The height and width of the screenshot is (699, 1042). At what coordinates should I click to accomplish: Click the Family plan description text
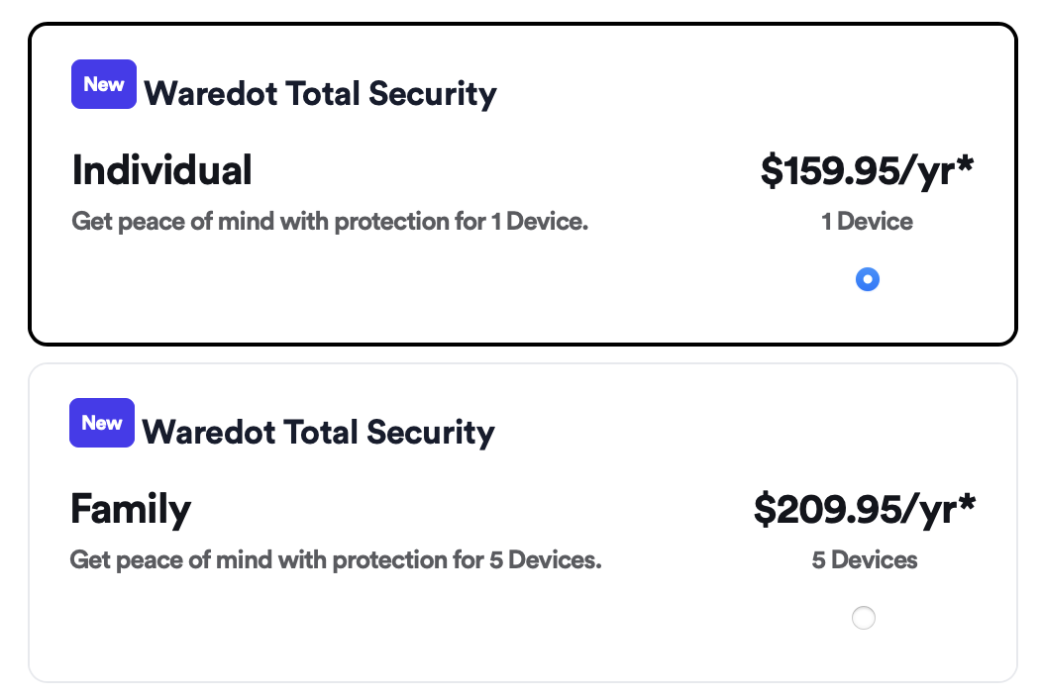point(336,560)
